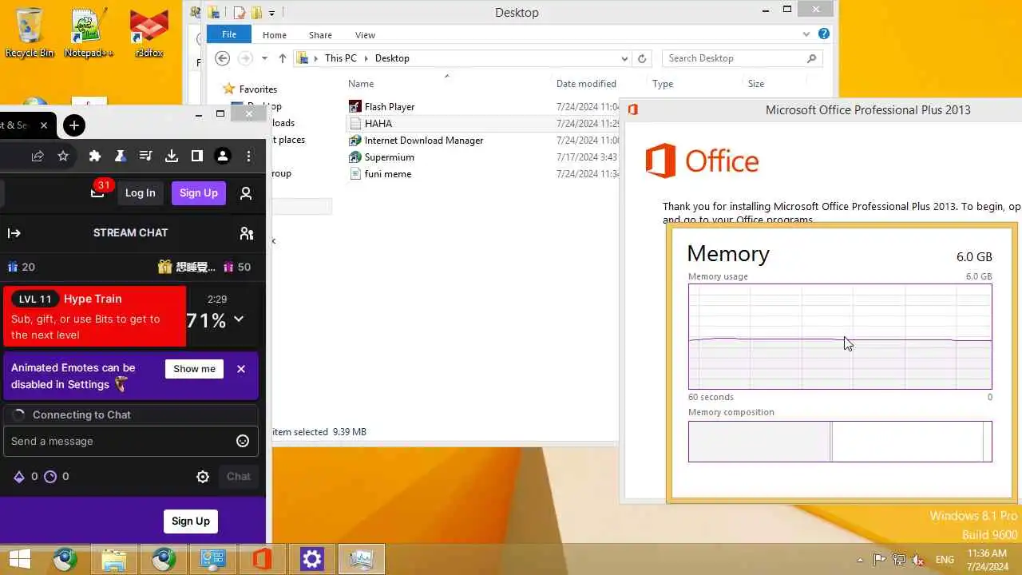Click the Office taskbar icon
Image resolution: width=1022 pixels, height=575 pixels.
262,559
